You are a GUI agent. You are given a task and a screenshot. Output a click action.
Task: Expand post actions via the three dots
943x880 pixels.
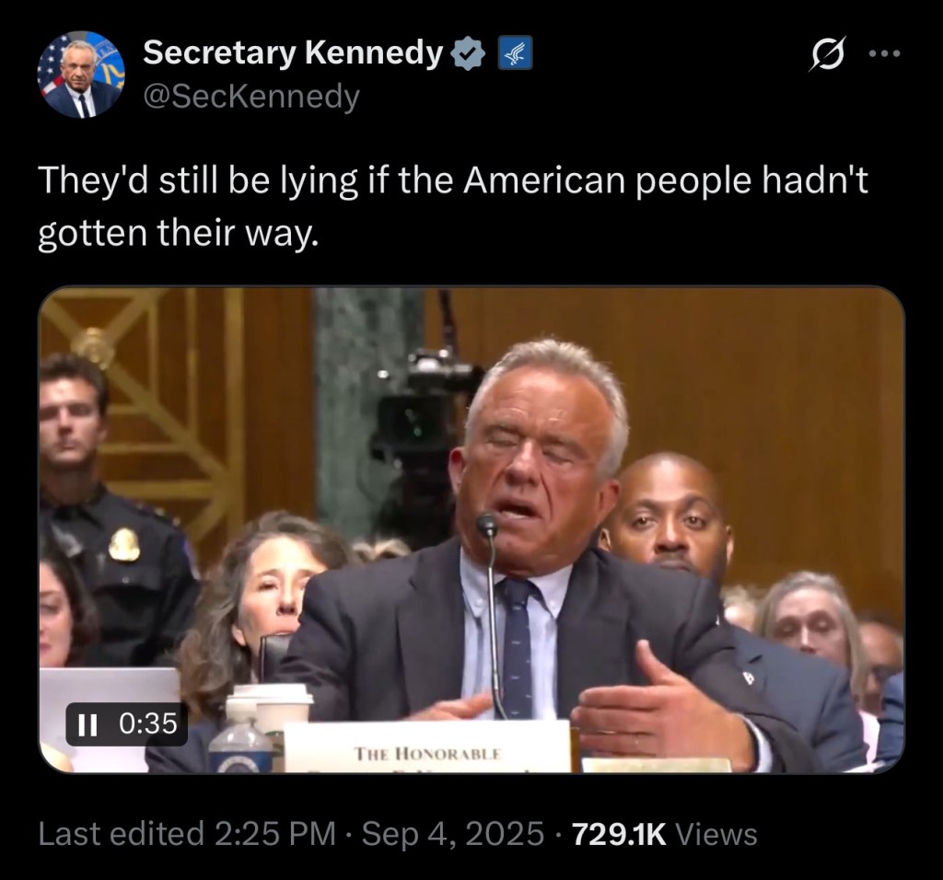(884, 52)
